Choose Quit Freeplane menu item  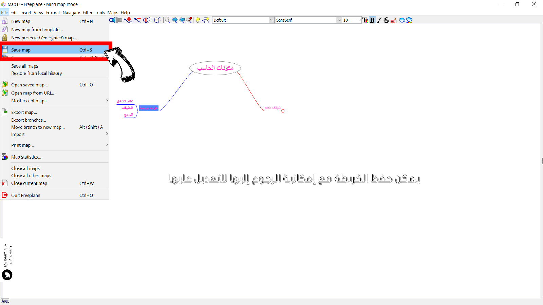click(x=25, y=195)
